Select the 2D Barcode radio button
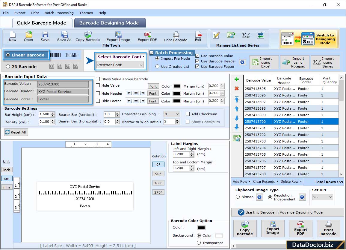346x250 pixels. click(8, 67)
